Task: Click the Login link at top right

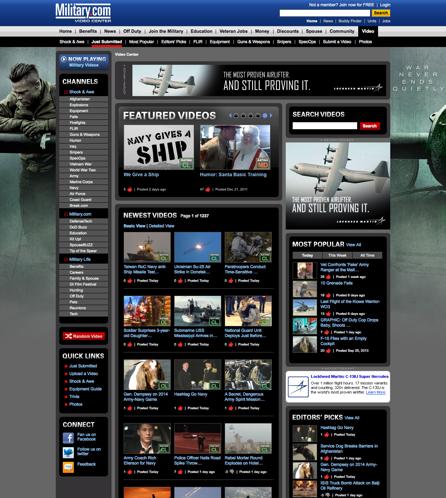Action: [385, 5]
